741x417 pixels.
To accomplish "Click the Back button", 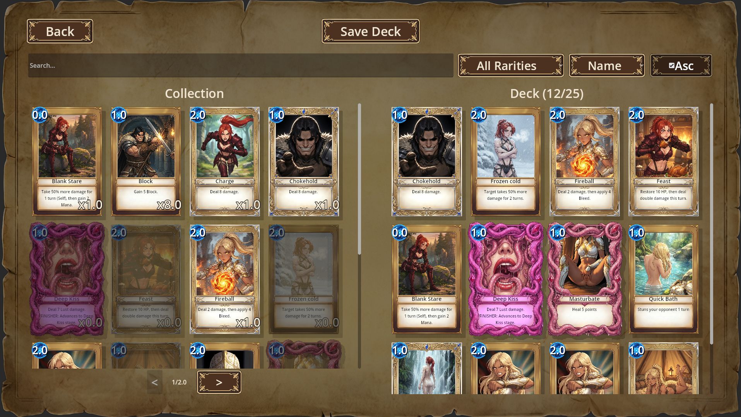I will click(60, 31).
